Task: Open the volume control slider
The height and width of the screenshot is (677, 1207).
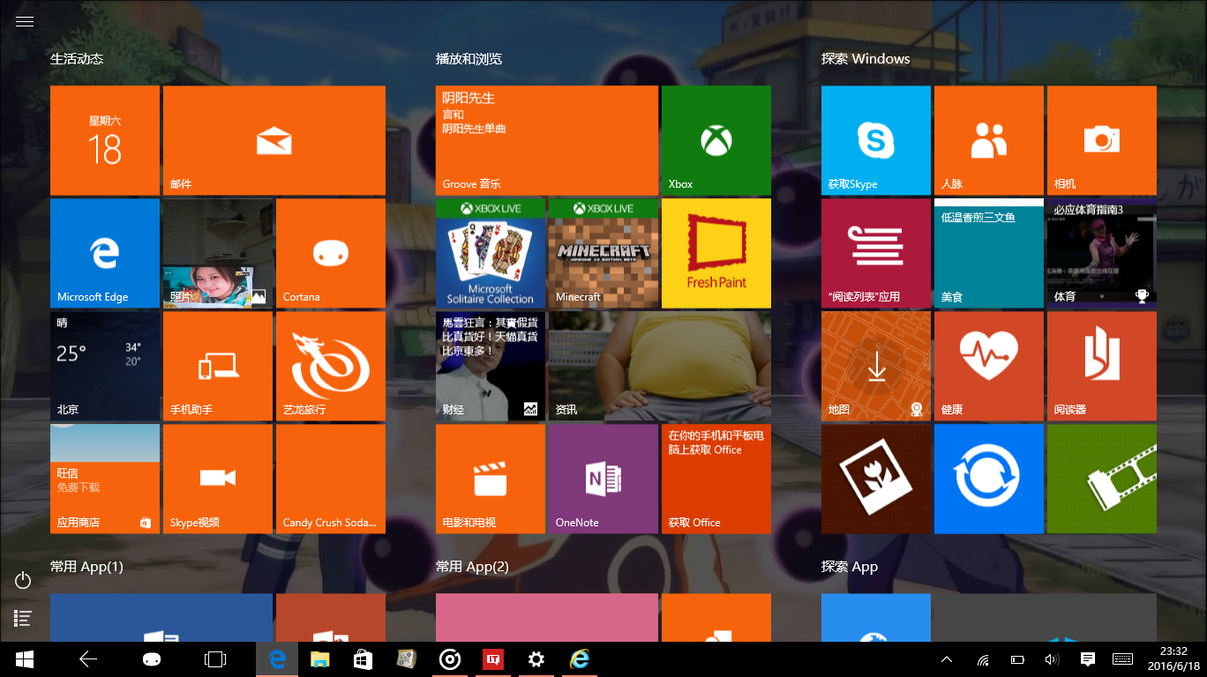Action: click(1052, 658)
